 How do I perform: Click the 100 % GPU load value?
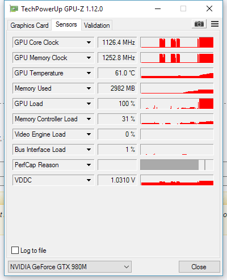117,104
